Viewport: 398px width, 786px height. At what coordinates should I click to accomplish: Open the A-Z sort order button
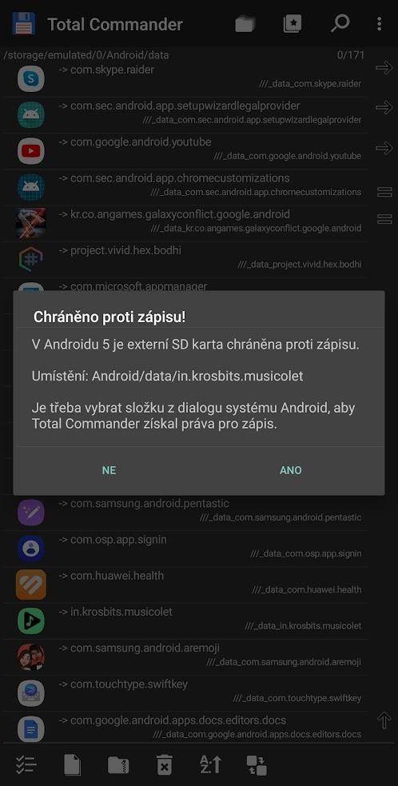point(210,765)
